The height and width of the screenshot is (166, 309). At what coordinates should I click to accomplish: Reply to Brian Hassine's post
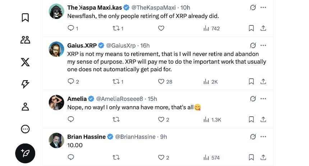coord(71,157)
